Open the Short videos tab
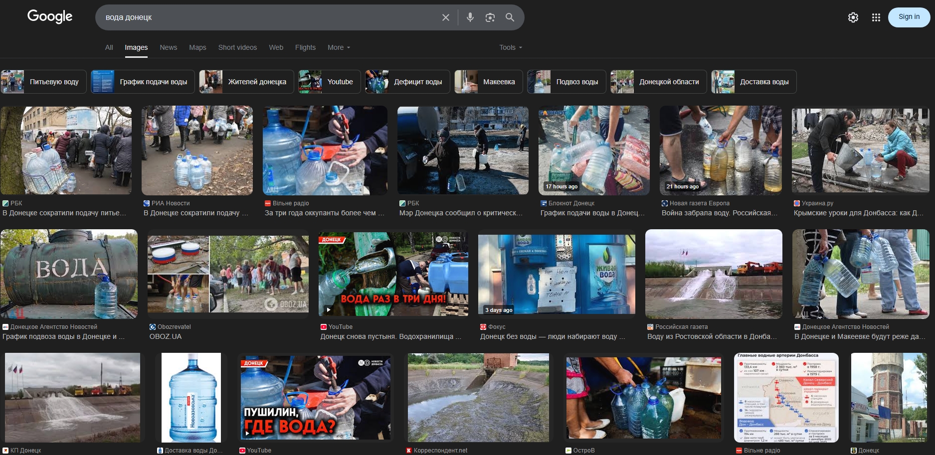Image resolution: width=935 pixels, height=455 pixels. 237,47
